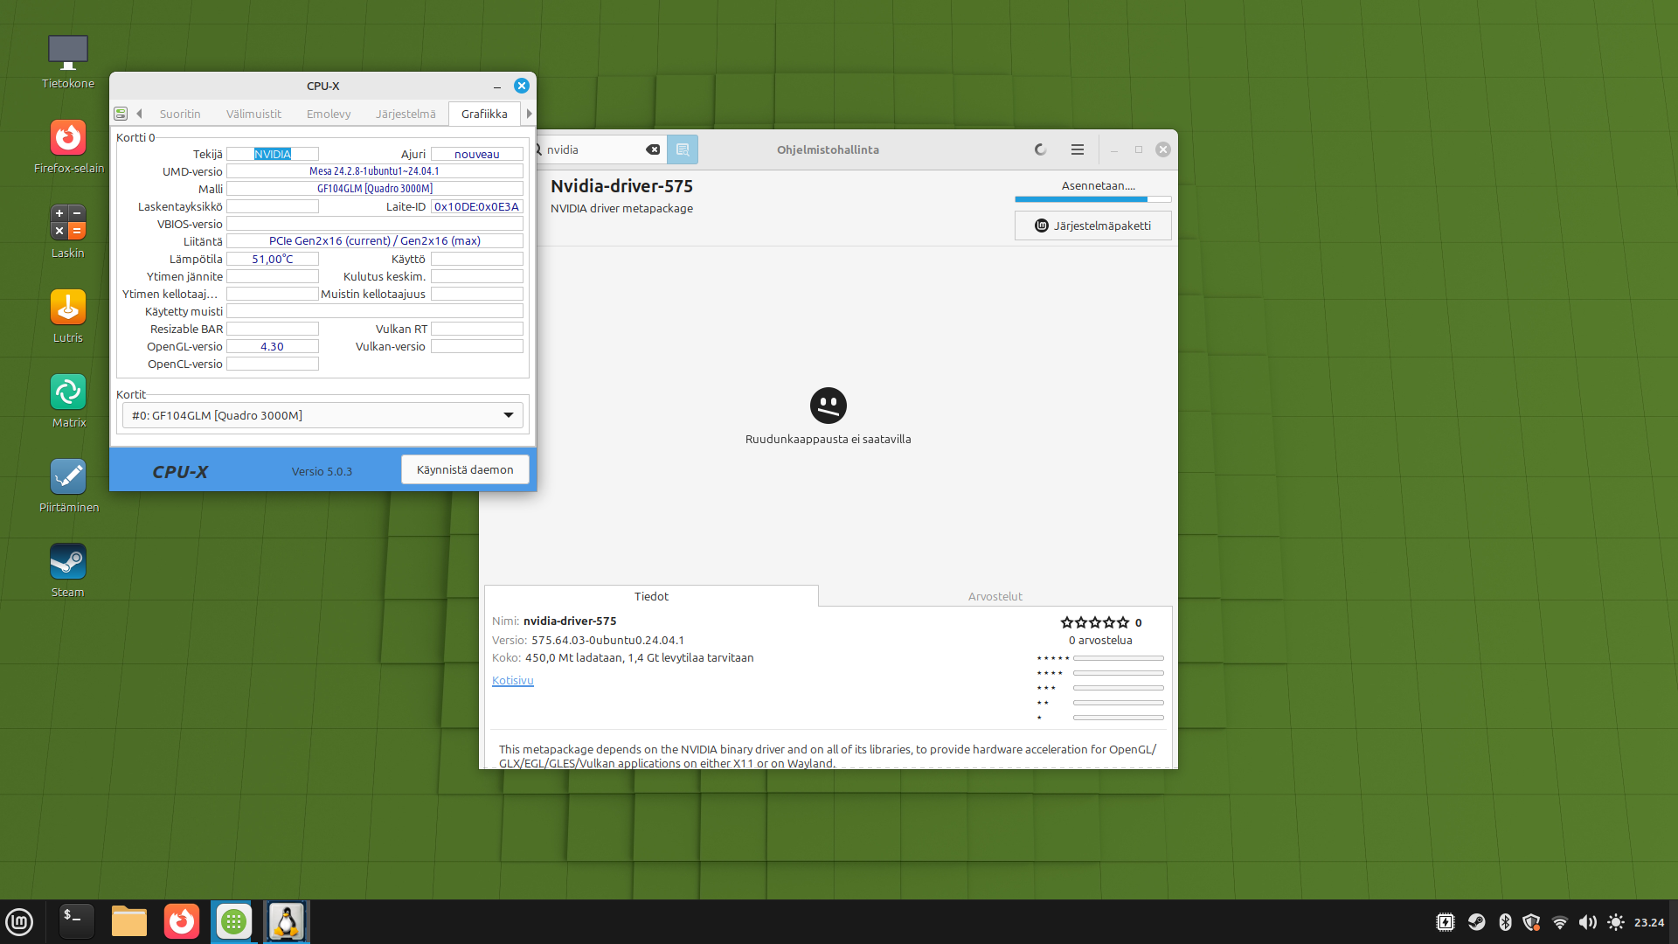Launch Steam from the desktop

tap(68, 570)
